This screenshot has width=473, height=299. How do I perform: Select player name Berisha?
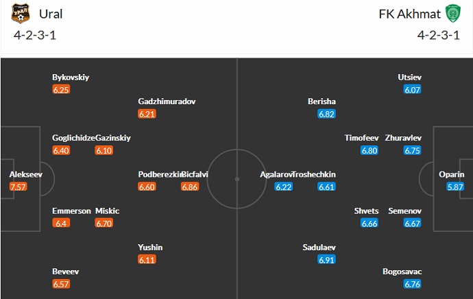(322, 101)
